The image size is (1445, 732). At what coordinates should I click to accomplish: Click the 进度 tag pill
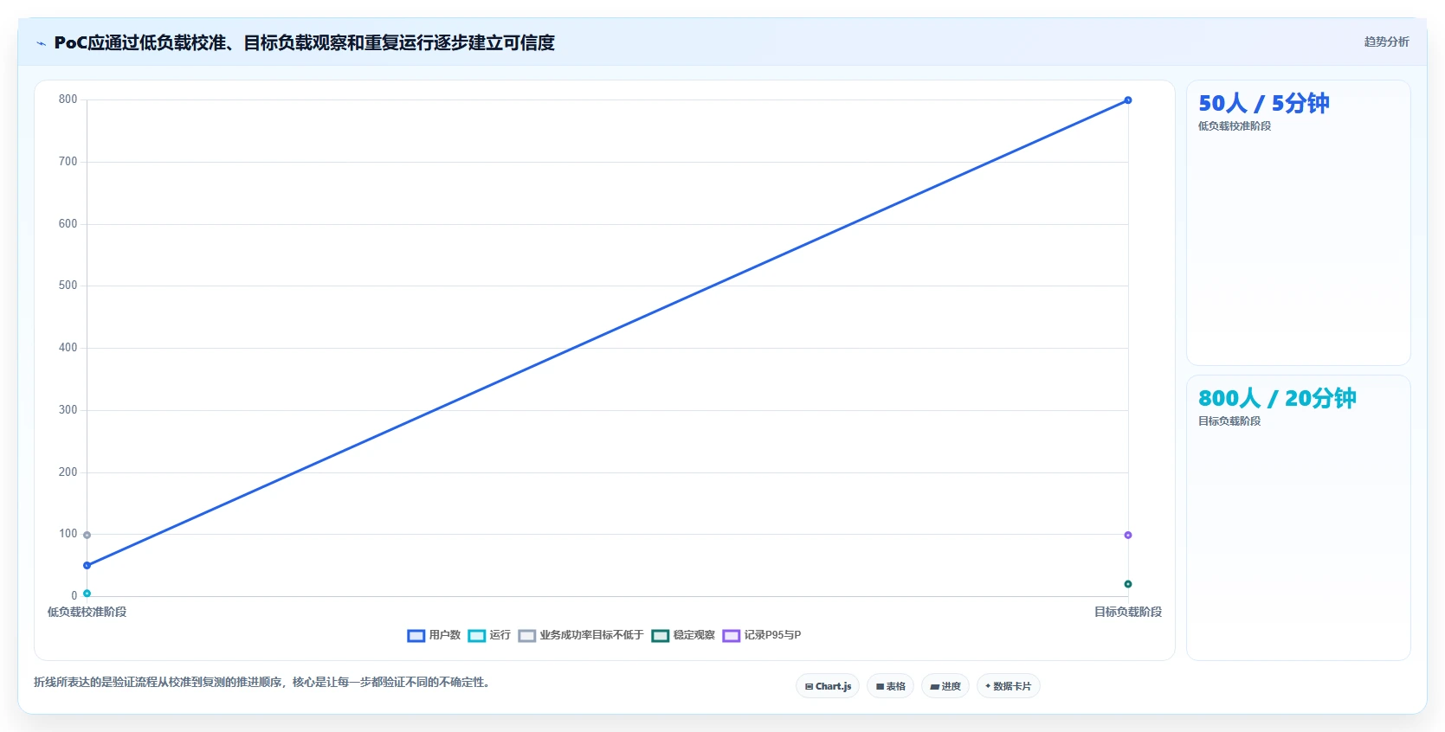coord(945,686)
